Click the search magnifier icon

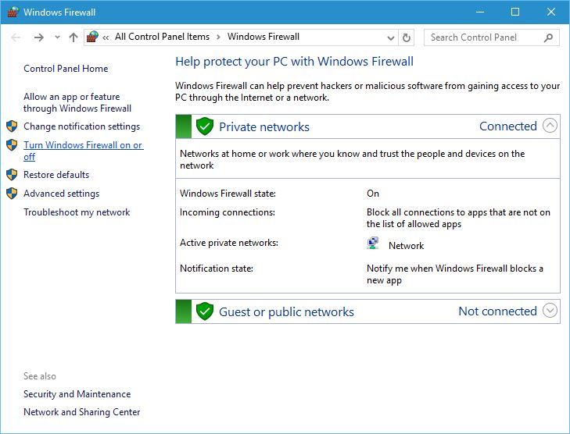point(549,37)
